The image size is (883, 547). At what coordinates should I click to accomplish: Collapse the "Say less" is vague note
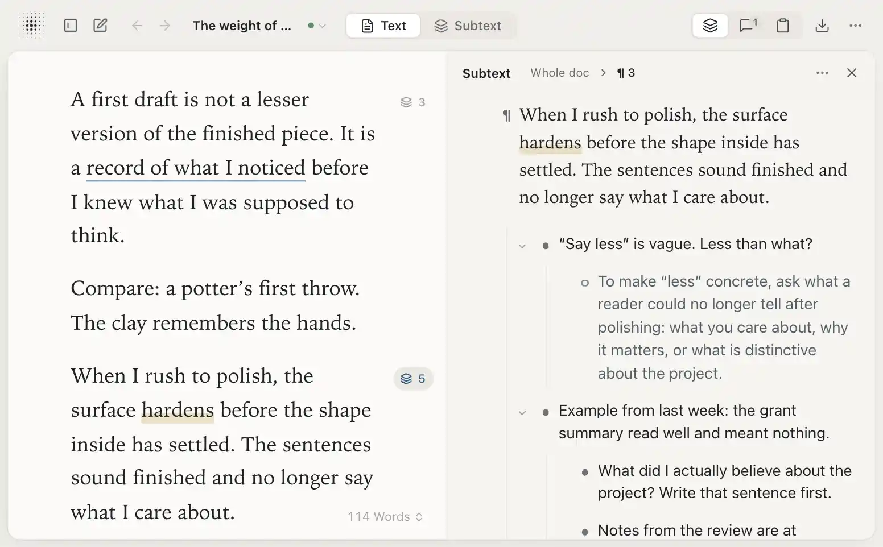pos(522,246)
